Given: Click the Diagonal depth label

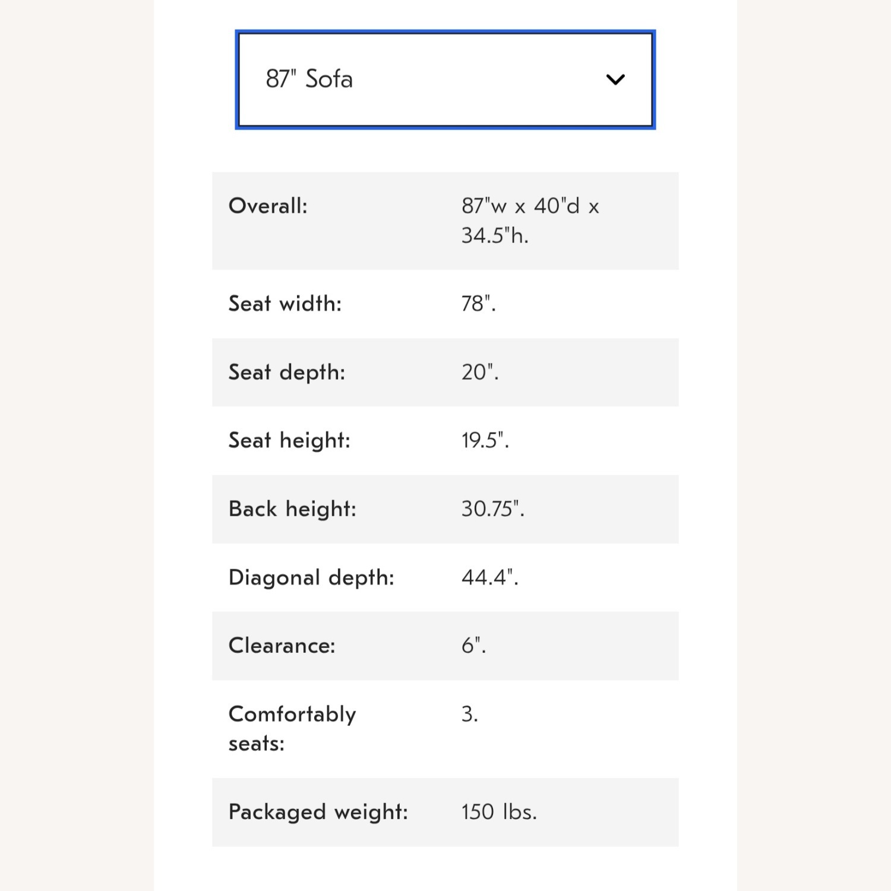Looking at the screenshot, I should (311, 577).
